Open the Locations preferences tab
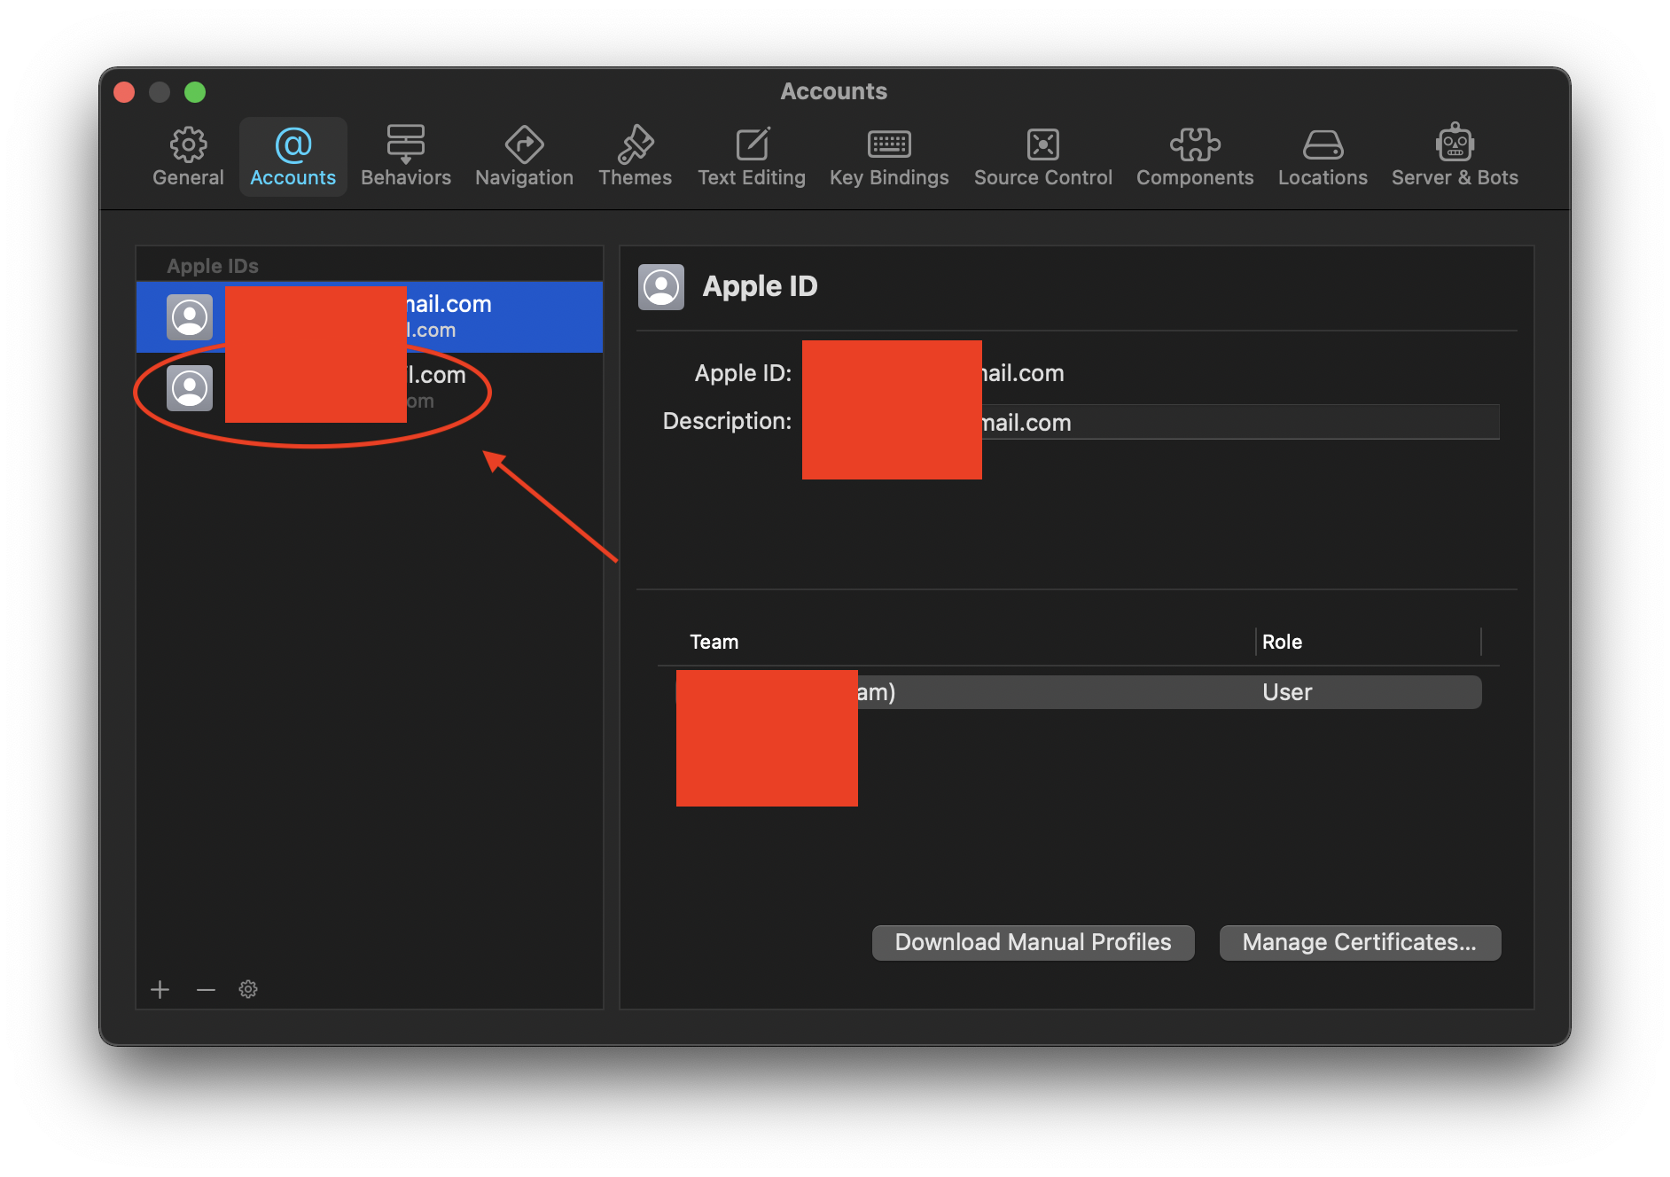This screenshot has width=1670, height=1177. (1323, 157)
